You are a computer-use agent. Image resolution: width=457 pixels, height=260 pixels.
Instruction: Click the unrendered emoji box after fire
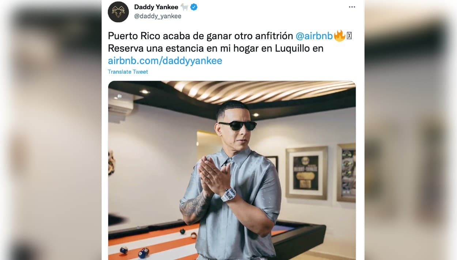coord(349,36)
